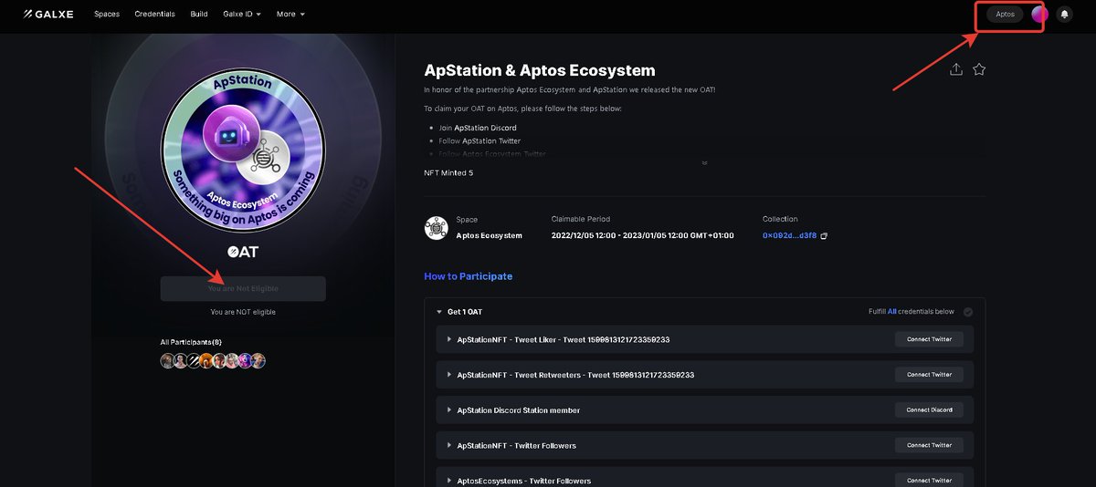Open collection link 0x092d...d3f8

789,235
